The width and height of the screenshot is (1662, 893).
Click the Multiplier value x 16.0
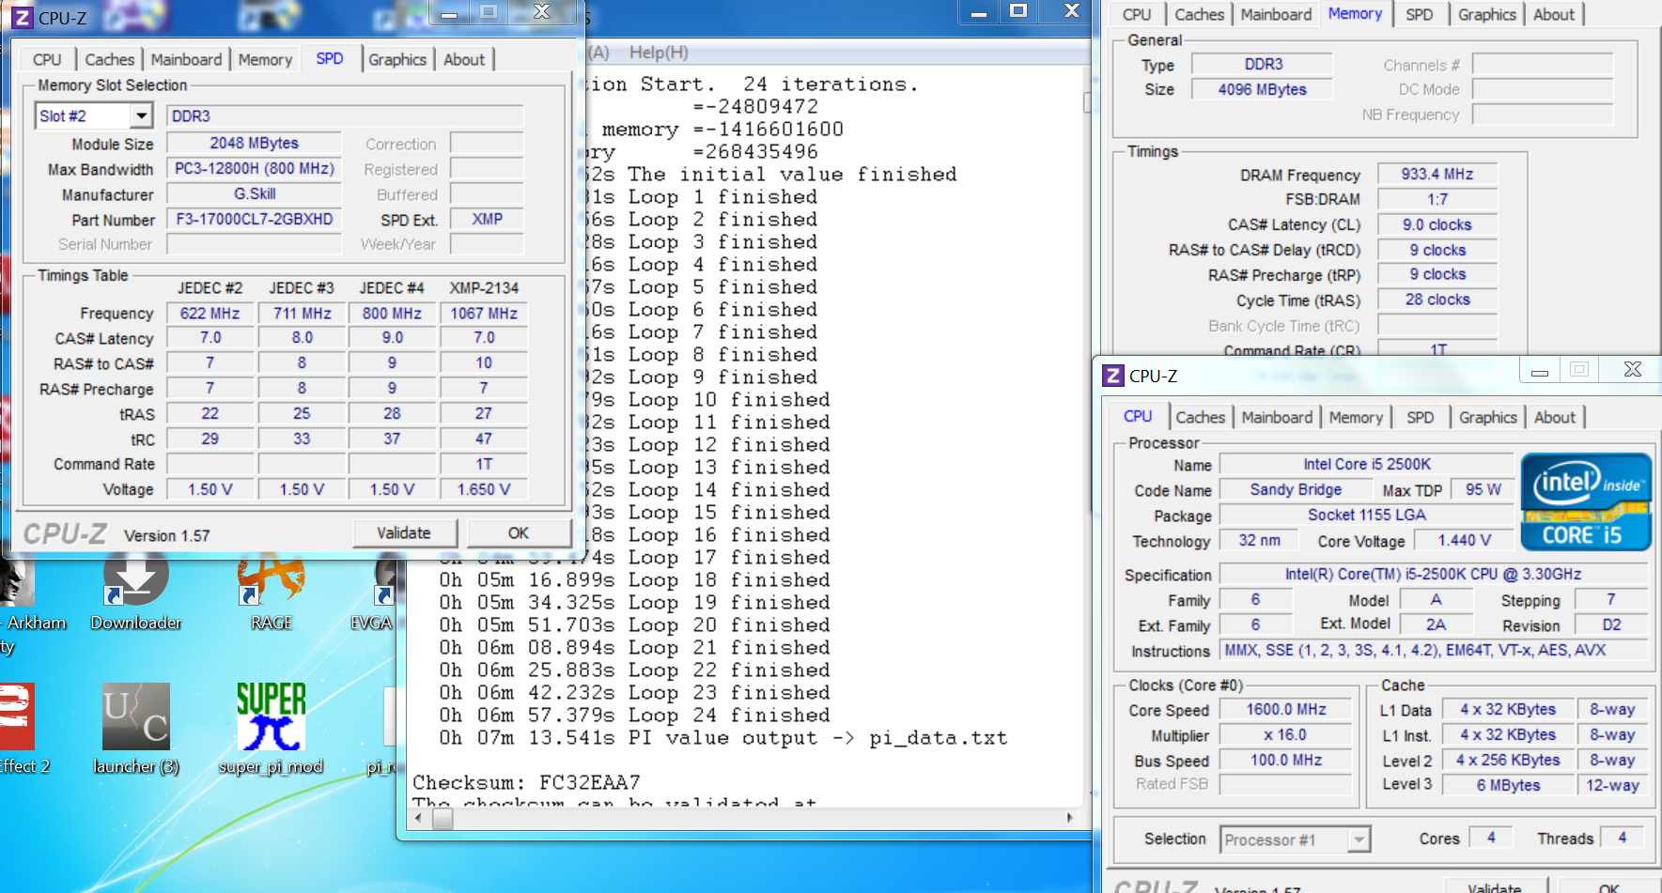click(x=1286, y=734)
